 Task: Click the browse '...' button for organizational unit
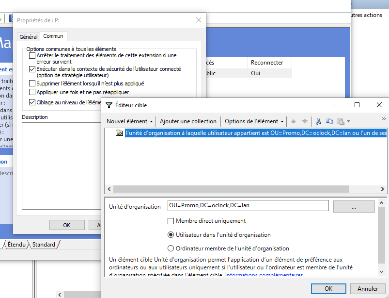[x=354, y=206]
